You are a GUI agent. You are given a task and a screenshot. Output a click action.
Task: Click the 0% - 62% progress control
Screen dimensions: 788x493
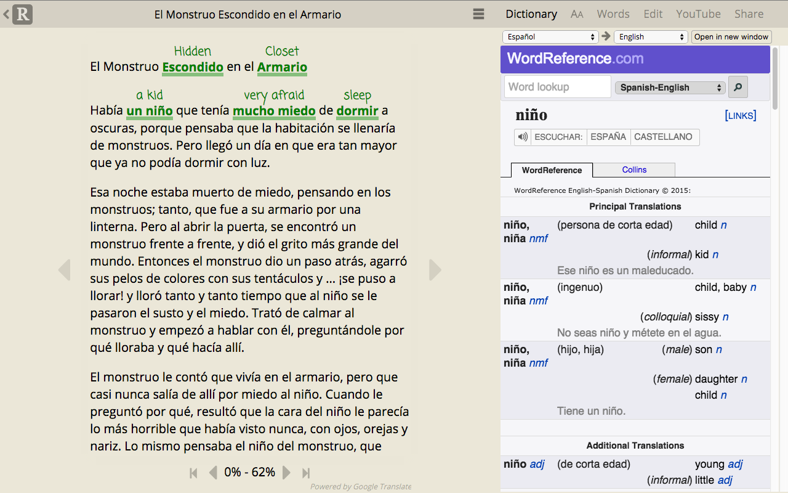(249, 472)
